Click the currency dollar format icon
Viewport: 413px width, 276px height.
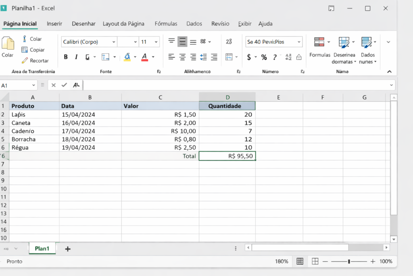(x=249, y=57)
